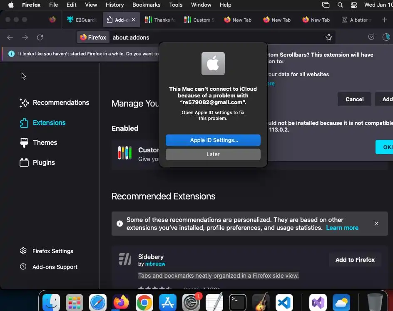This screenshot has height=311, width=393.
Task: Cancel the extension install prompt
Action: tap(354, 99)
